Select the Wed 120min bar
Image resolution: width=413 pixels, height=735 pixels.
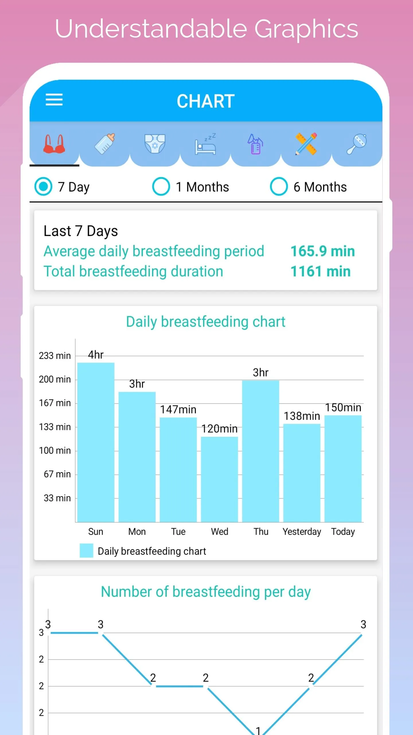click(219, 479)
